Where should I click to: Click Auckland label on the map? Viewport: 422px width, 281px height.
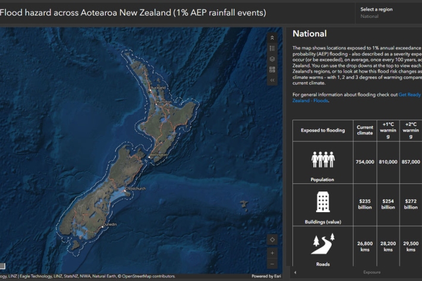pyautogui.click(x=158, y=87)
